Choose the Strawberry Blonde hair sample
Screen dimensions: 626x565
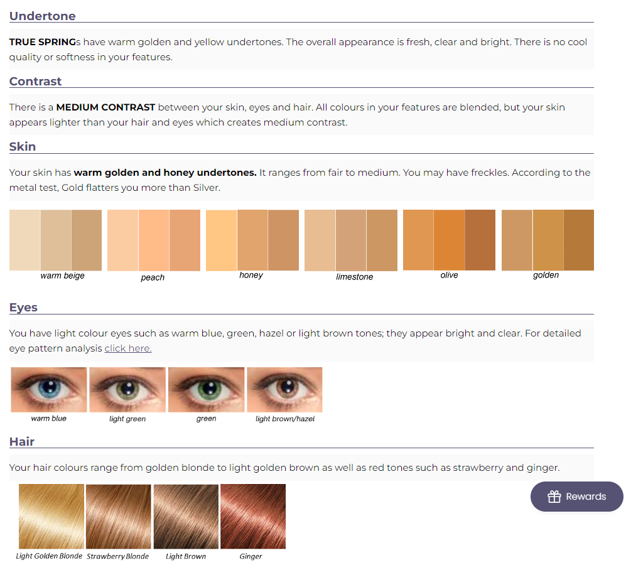click(118, 516)
